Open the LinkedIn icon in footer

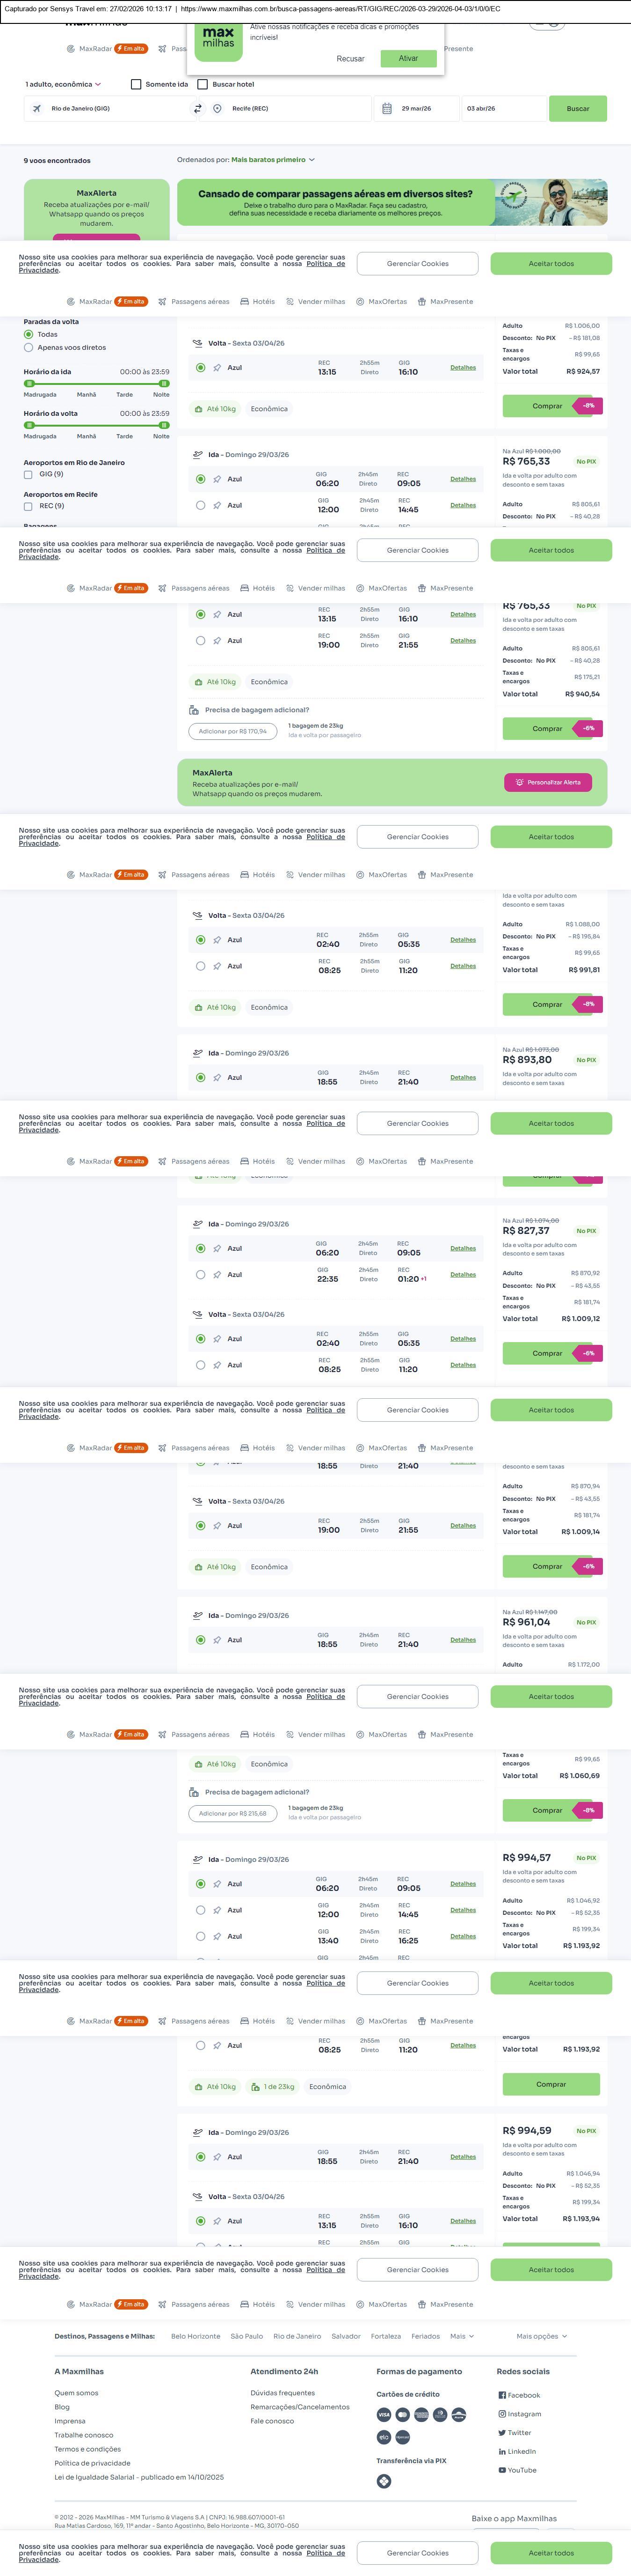tap(502, 2451)
